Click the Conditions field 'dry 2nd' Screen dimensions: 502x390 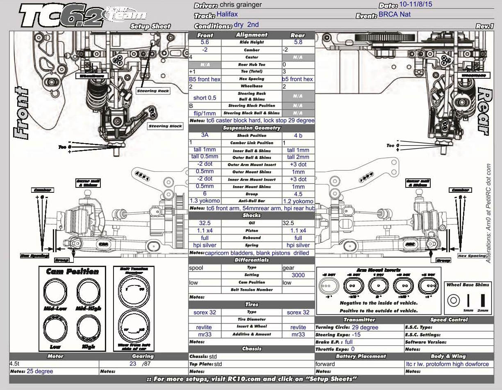[246, 25]
